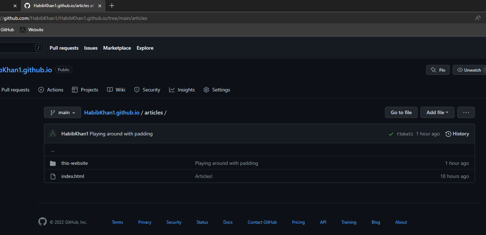Open the this-website folder
The image size is (486, 235).
[x=74, y=163]
